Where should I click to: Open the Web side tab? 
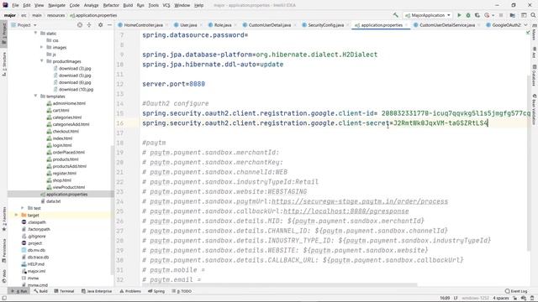pos(3,276)
